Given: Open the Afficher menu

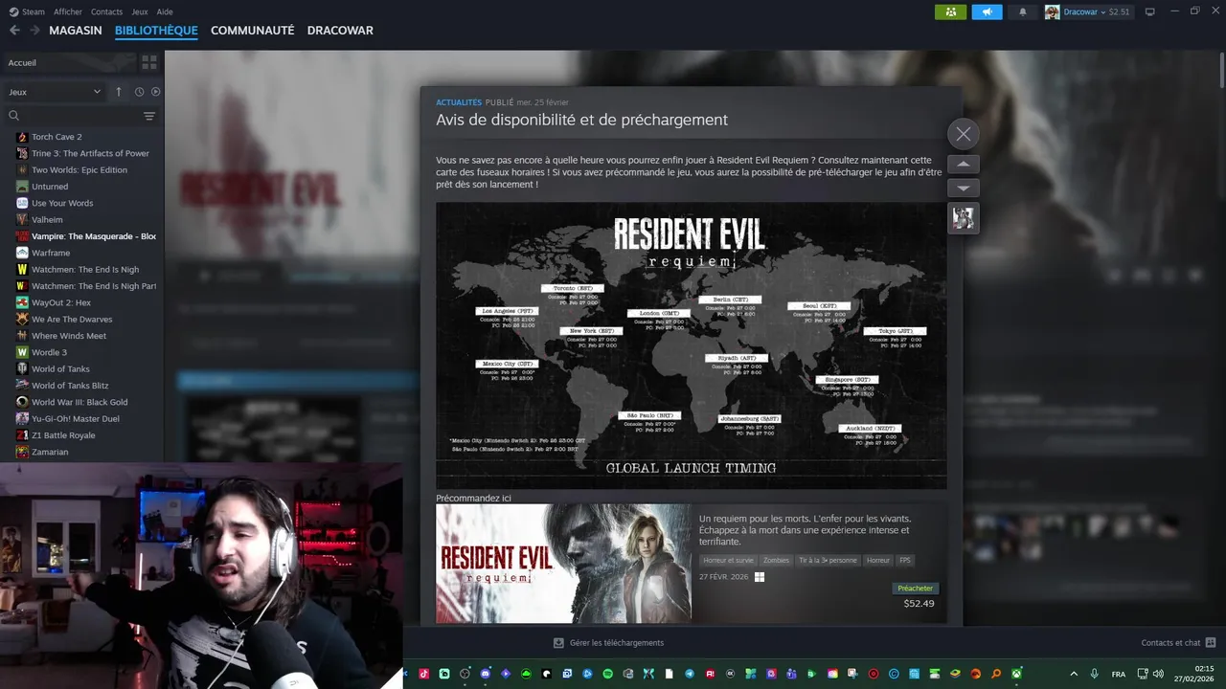Looking at the screenshot, I should coord(68,11).
